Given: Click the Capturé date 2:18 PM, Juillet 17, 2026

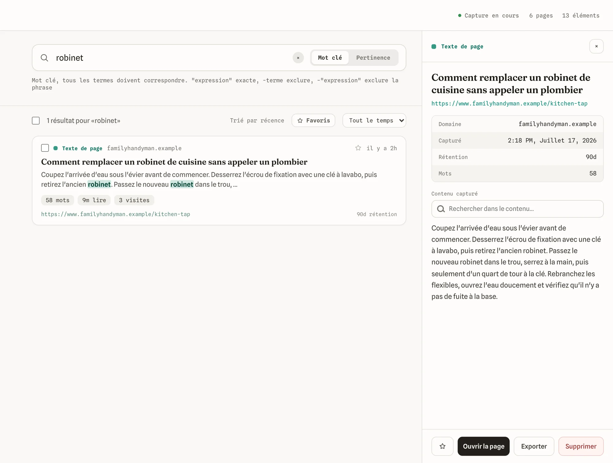Looking at the screenshot, I should [x=552, y=140].
